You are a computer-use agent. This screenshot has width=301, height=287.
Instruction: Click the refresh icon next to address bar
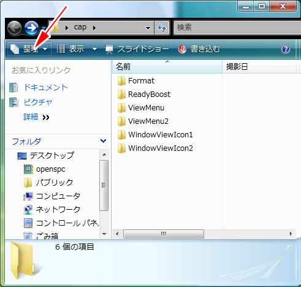(162, 28)
